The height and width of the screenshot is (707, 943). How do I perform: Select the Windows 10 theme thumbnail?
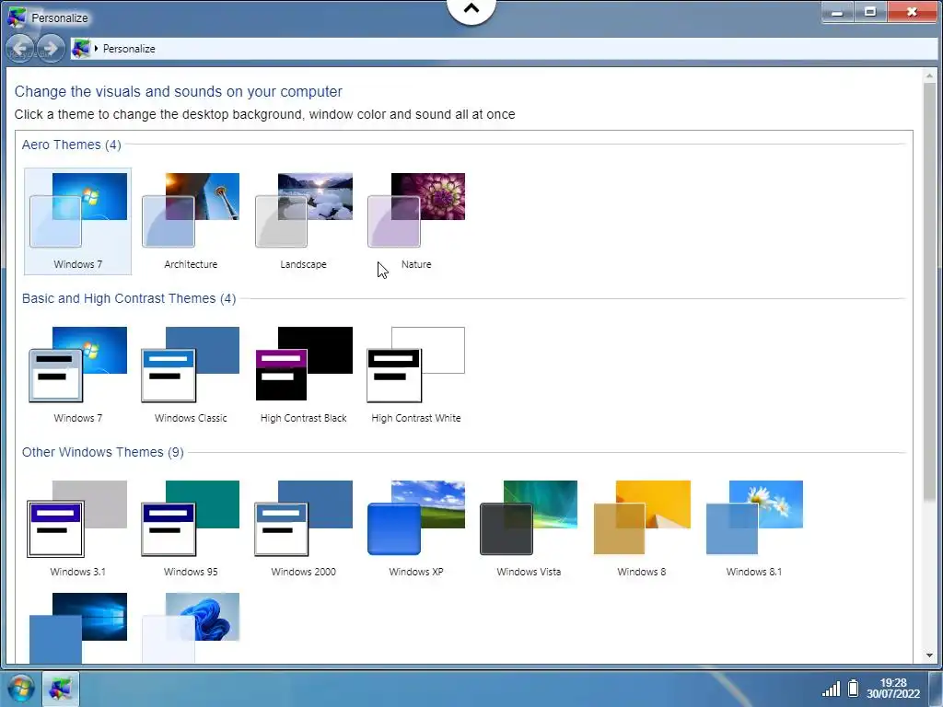point(77,628)
